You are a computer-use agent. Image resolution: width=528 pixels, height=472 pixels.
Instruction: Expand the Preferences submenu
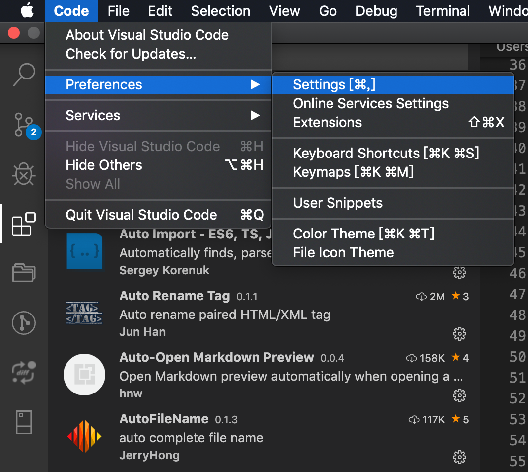point(104,84)
